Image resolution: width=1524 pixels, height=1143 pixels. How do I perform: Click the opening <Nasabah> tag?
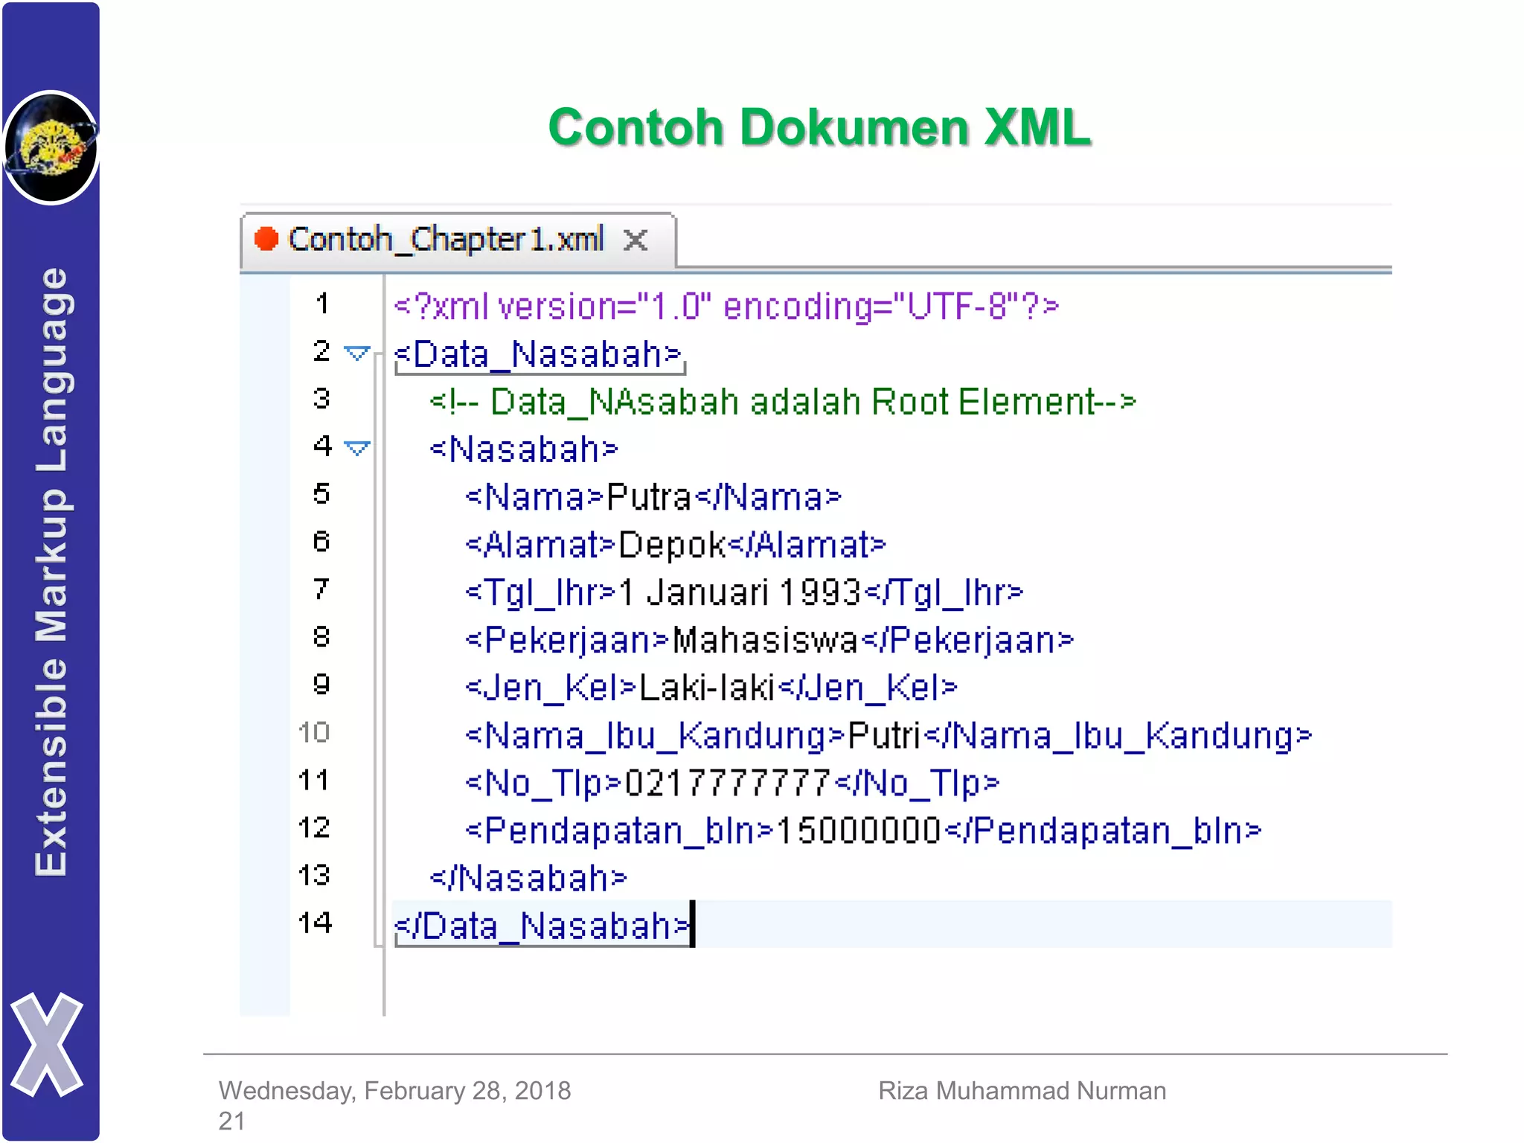pyautogui.click(x=524, y=449)
